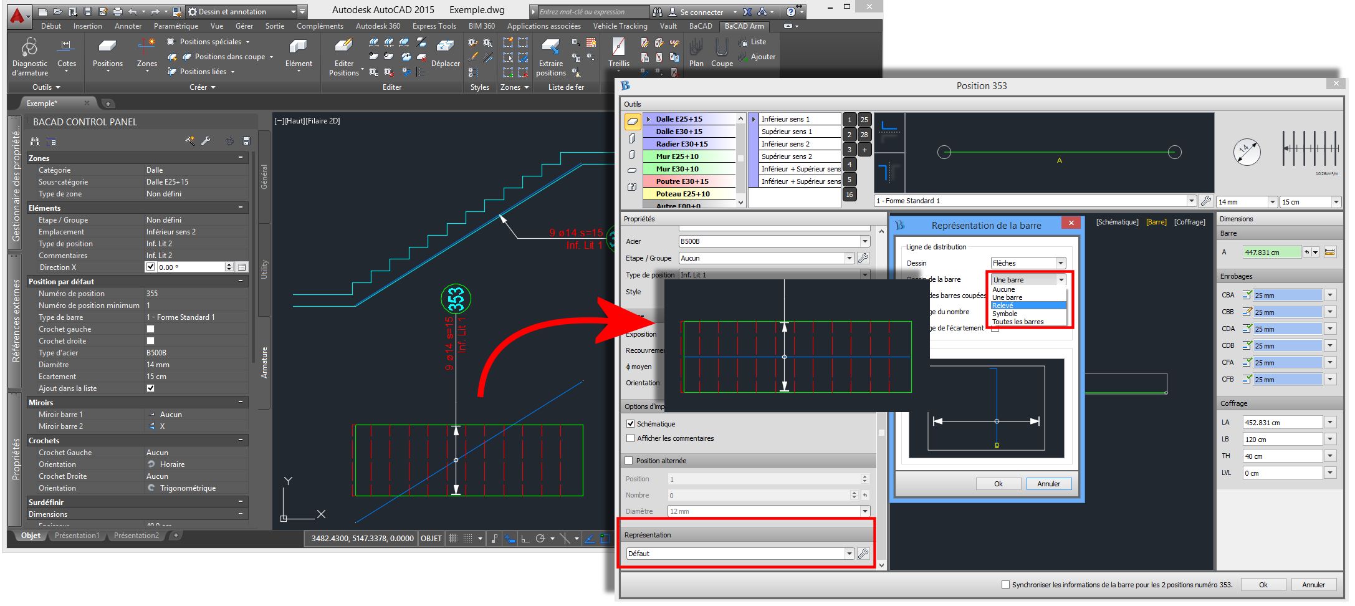The height and width of the screenshot is (606, 1355).
Task: Switch to [Coffrage] view tab
Action: (1189, 222)
